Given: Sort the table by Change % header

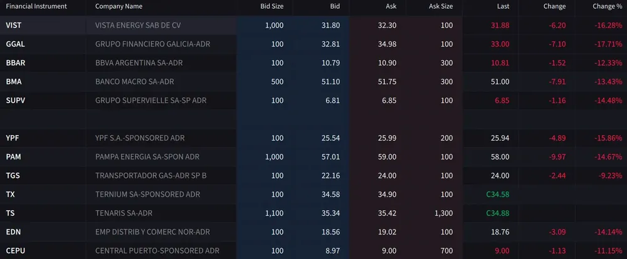Looking at the screenshot, I should 607,6.
